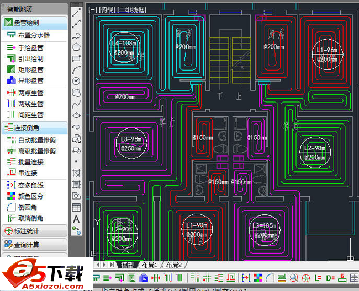The height and width of the screenshot is (291, 359).
Task: Collapse the 连接倒角 panel section
Action: tap(34, 128)
